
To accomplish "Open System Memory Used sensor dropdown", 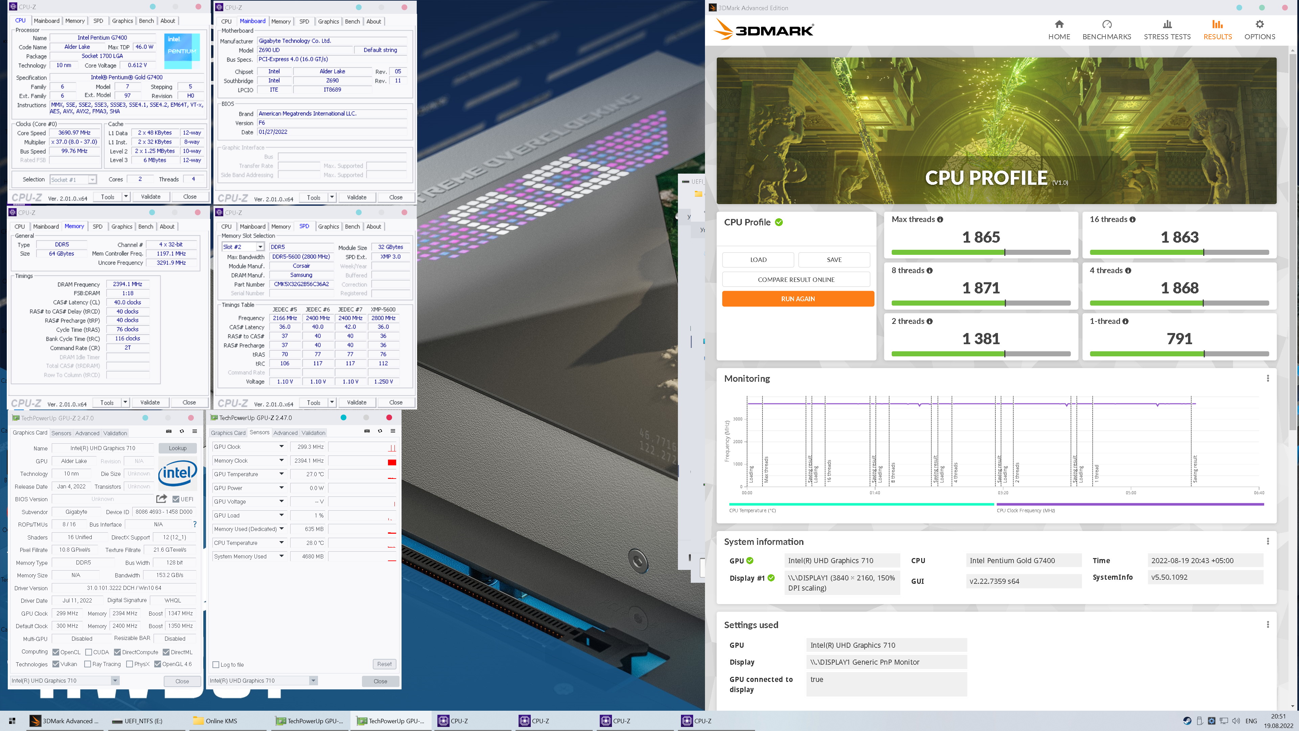I will click(281, 556).
